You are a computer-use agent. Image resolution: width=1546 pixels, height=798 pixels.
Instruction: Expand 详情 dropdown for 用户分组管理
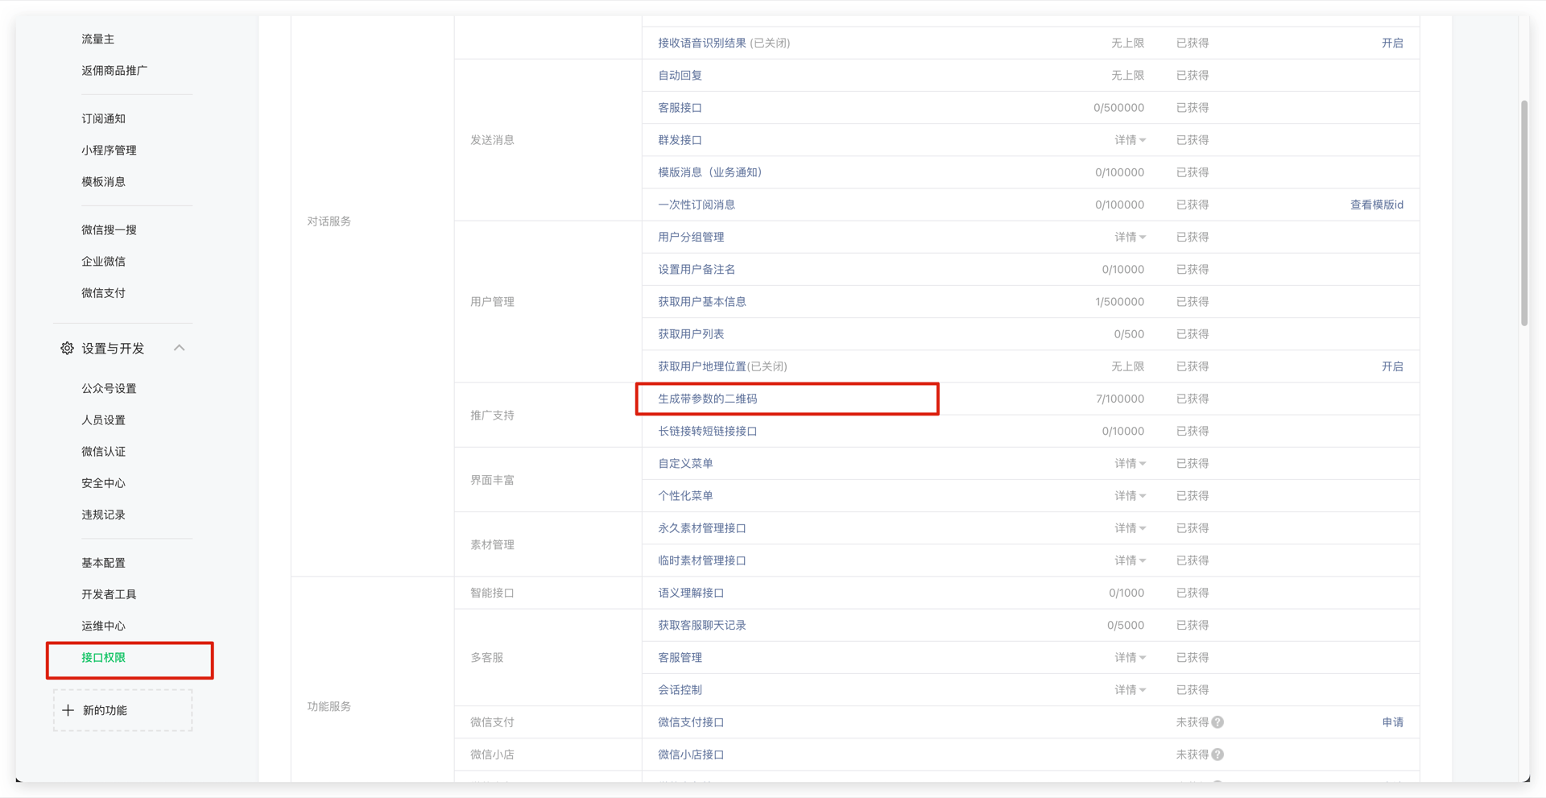point(1130,238)
